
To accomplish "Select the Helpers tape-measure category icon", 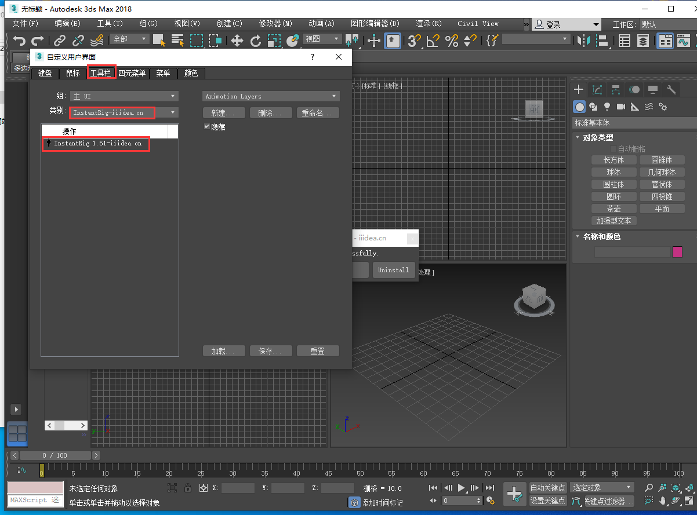I will 635,107.
